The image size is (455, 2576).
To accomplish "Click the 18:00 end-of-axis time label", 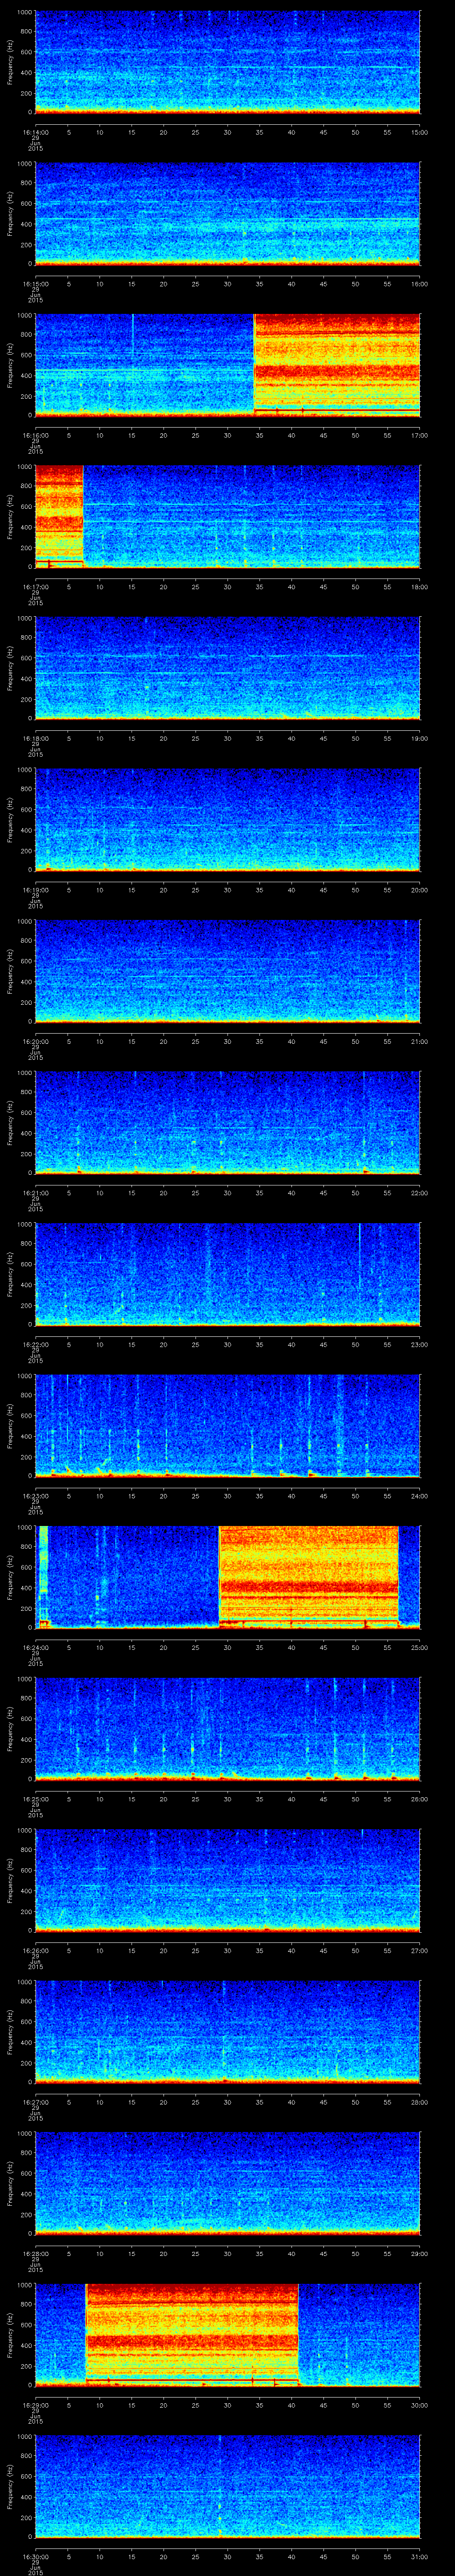I will coord(420,587).
